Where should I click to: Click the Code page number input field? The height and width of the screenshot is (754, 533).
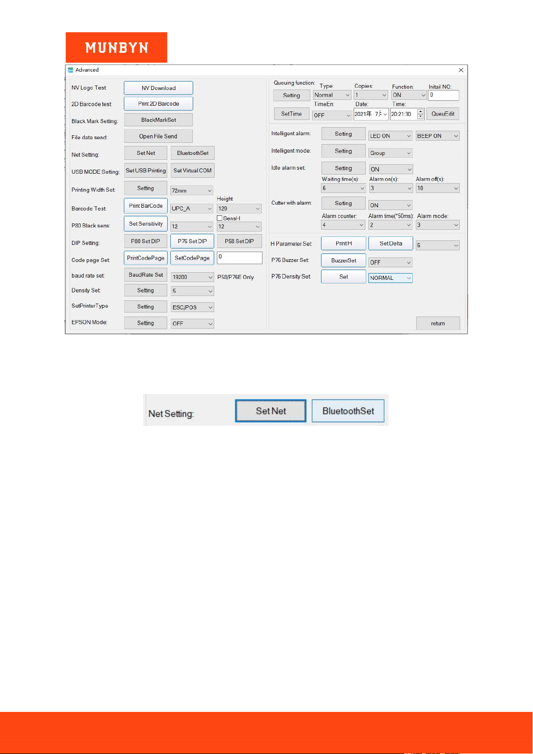240,257
